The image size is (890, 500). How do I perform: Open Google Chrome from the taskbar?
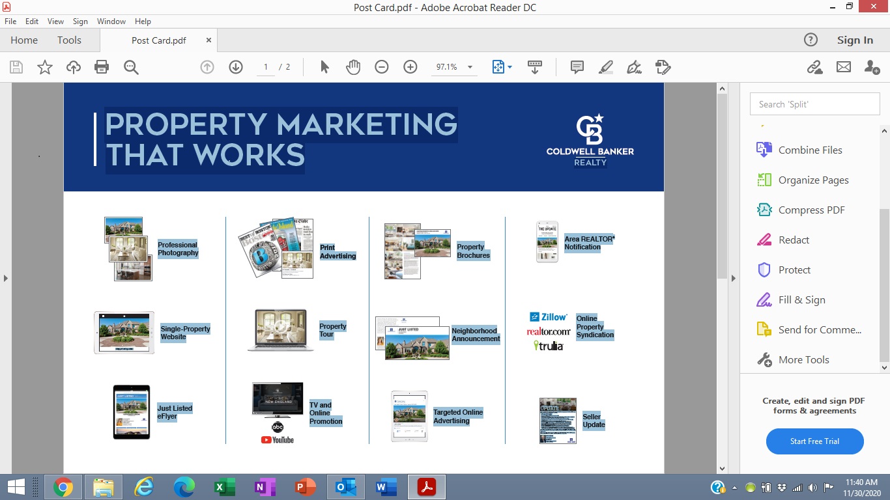(x=63, y=487)
